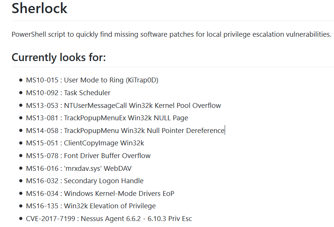Click the CVE-2017-7199 Nessus Agent entry
This screenshot has width=334, height=227.
point(109,219)
